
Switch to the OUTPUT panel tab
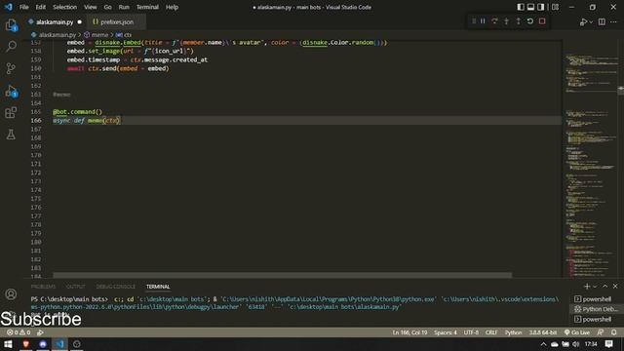pos(76,287)
